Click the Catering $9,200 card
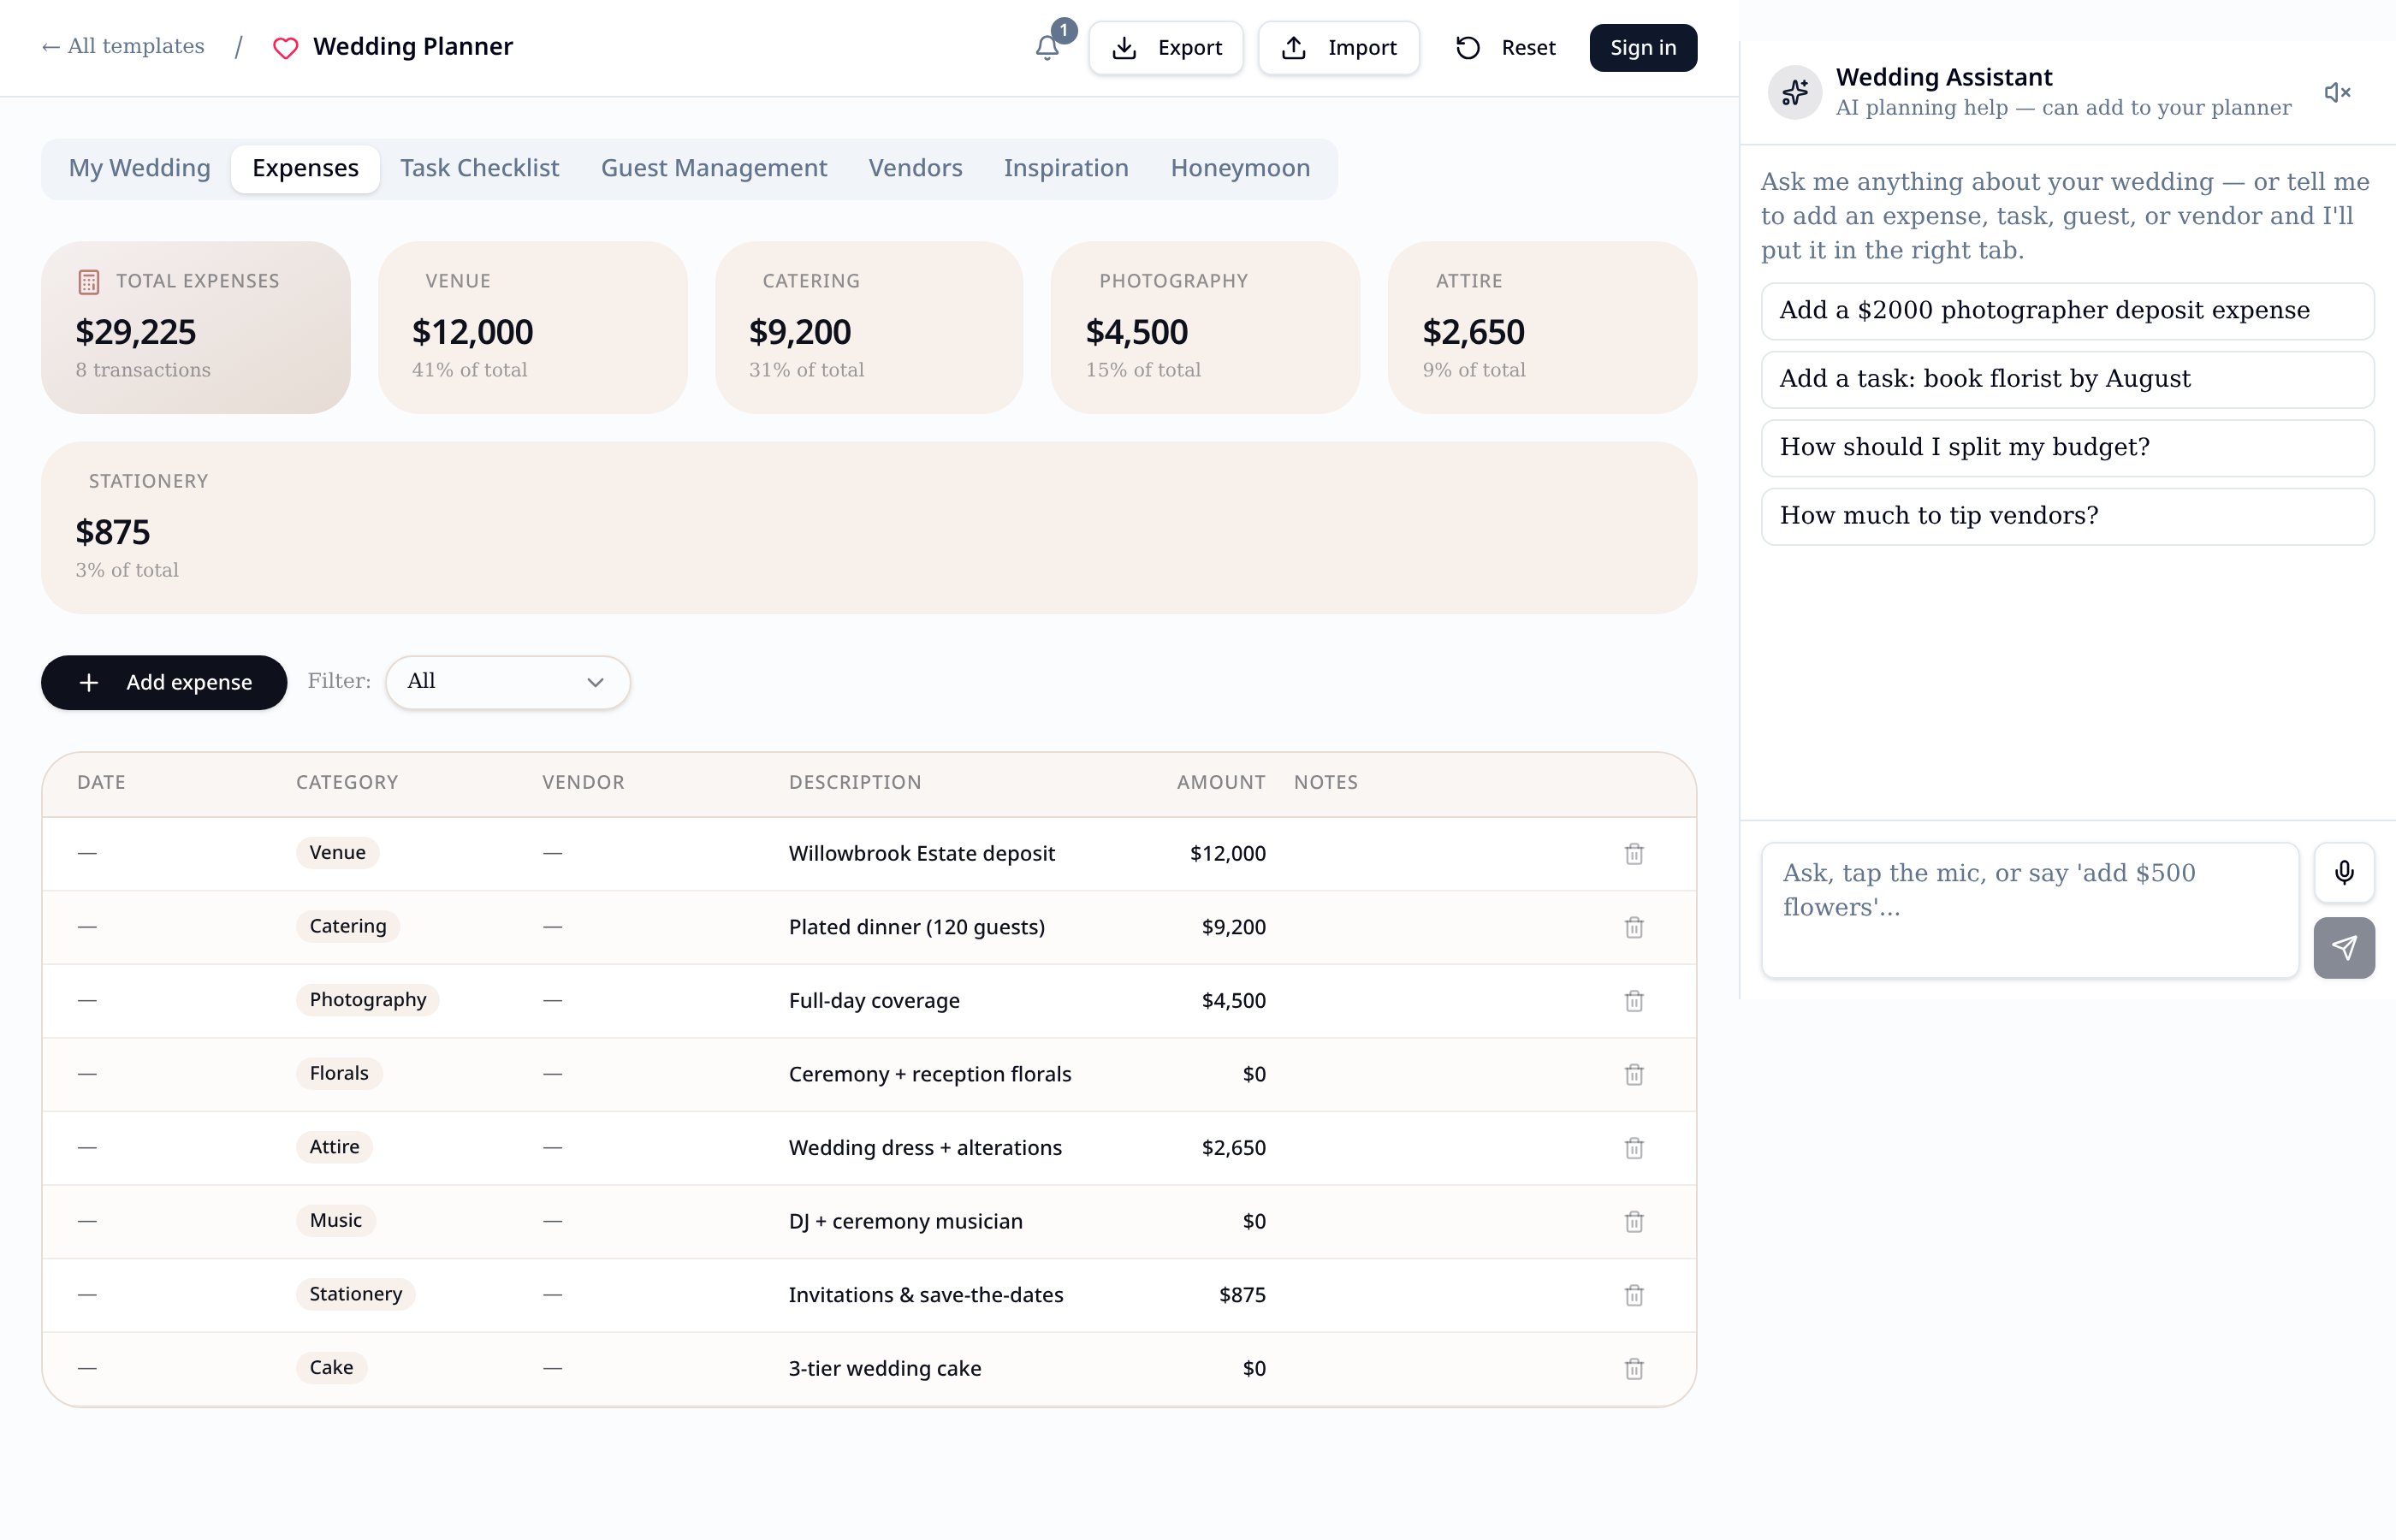The image size is (2396, 1540). pos(869,327)
